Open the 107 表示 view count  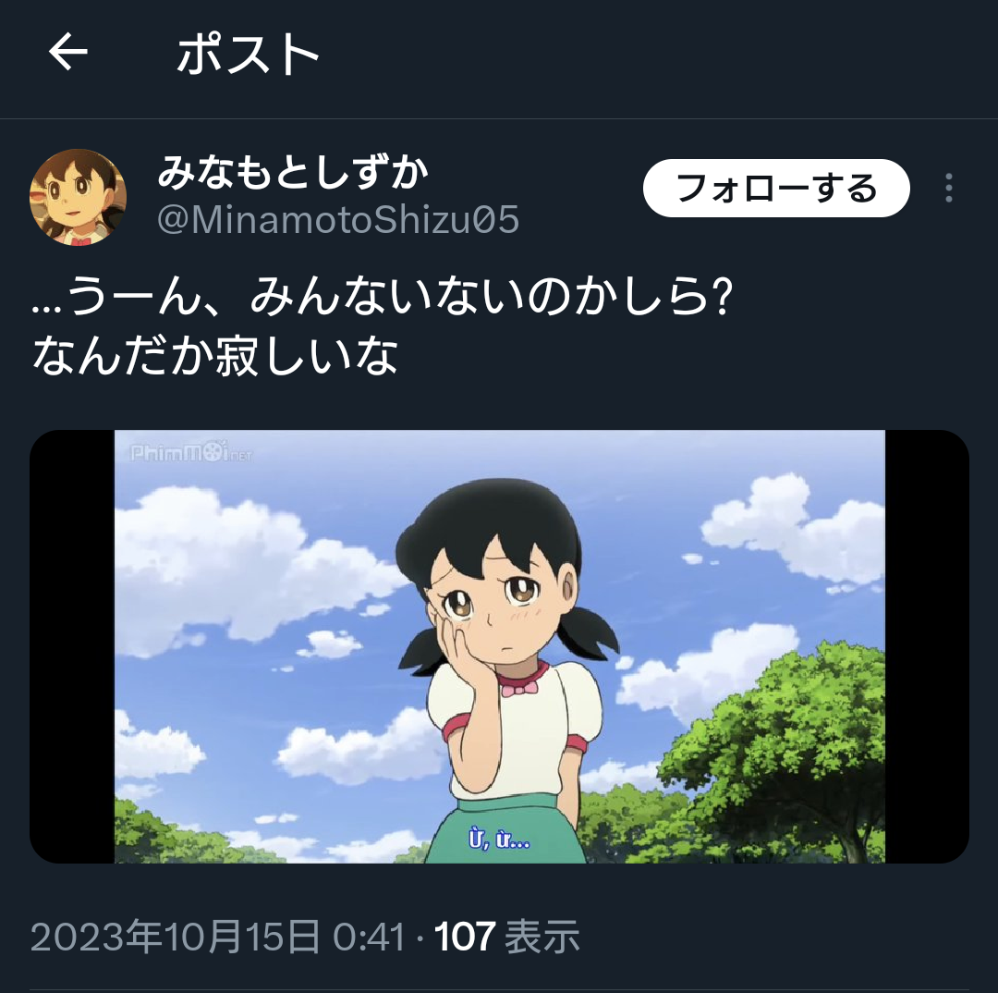506,937
